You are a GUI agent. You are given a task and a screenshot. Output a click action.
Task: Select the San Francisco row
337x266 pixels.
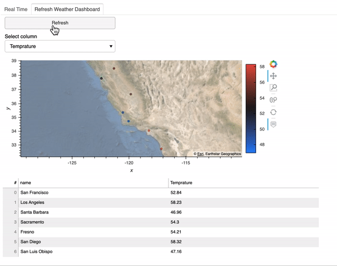pos(161,193)
